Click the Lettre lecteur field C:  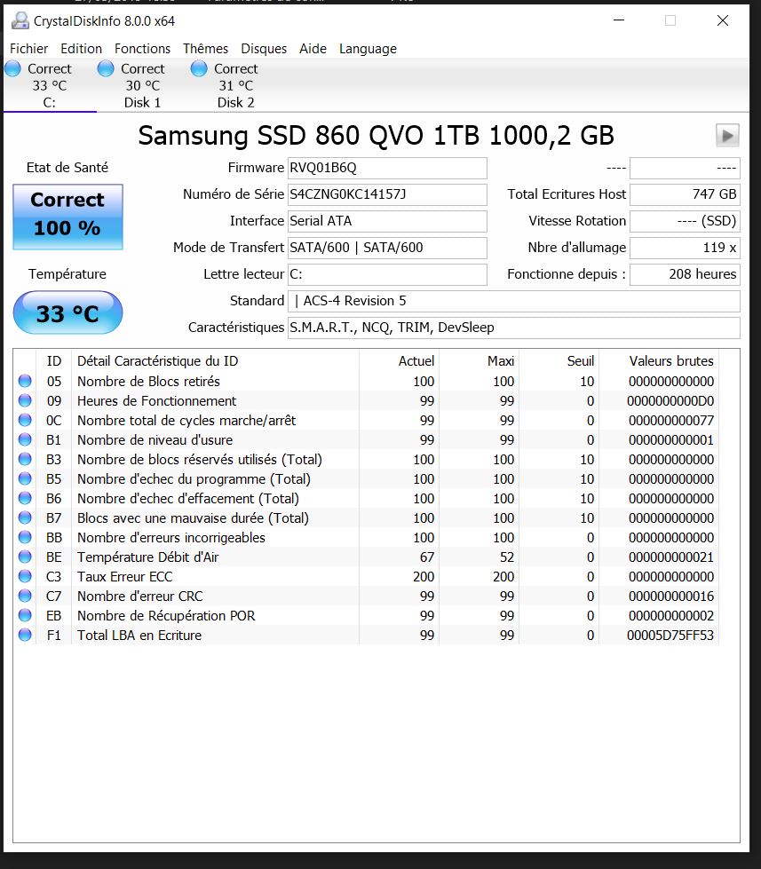click(387, 274)
